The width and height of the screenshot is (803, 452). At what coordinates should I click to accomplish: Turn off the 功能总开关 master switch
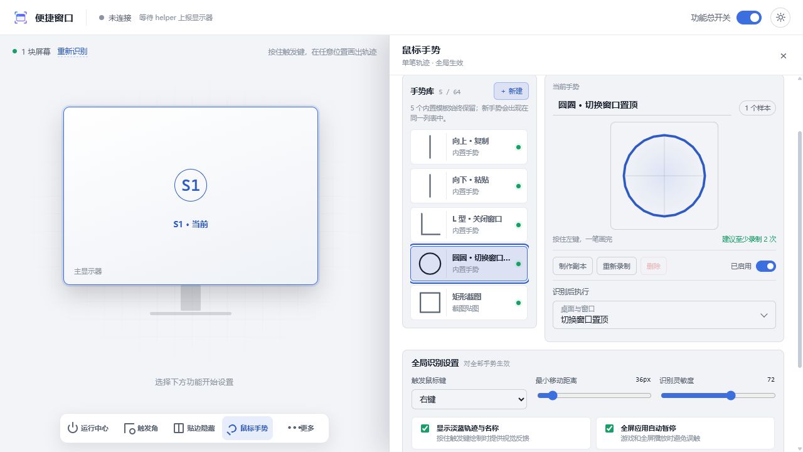click(x=748, y=18)
